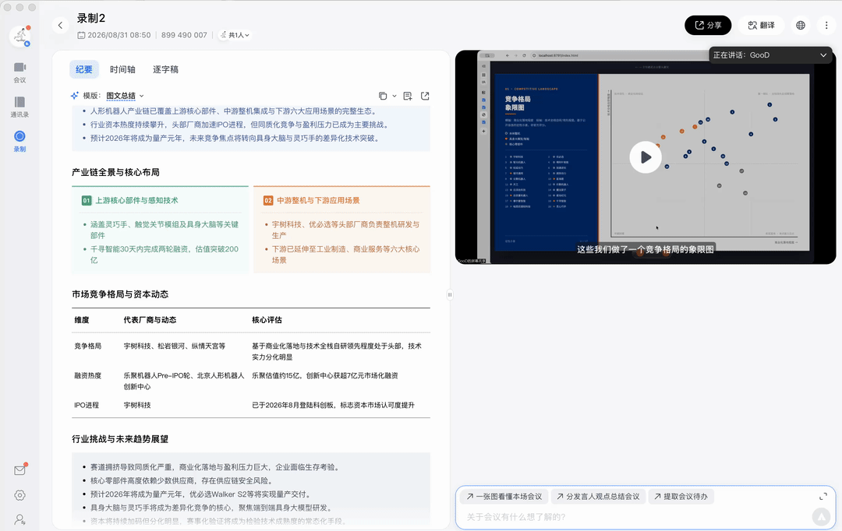Click bullet 赛道拥挤导致同质化严重

click(x=215, y=467)
